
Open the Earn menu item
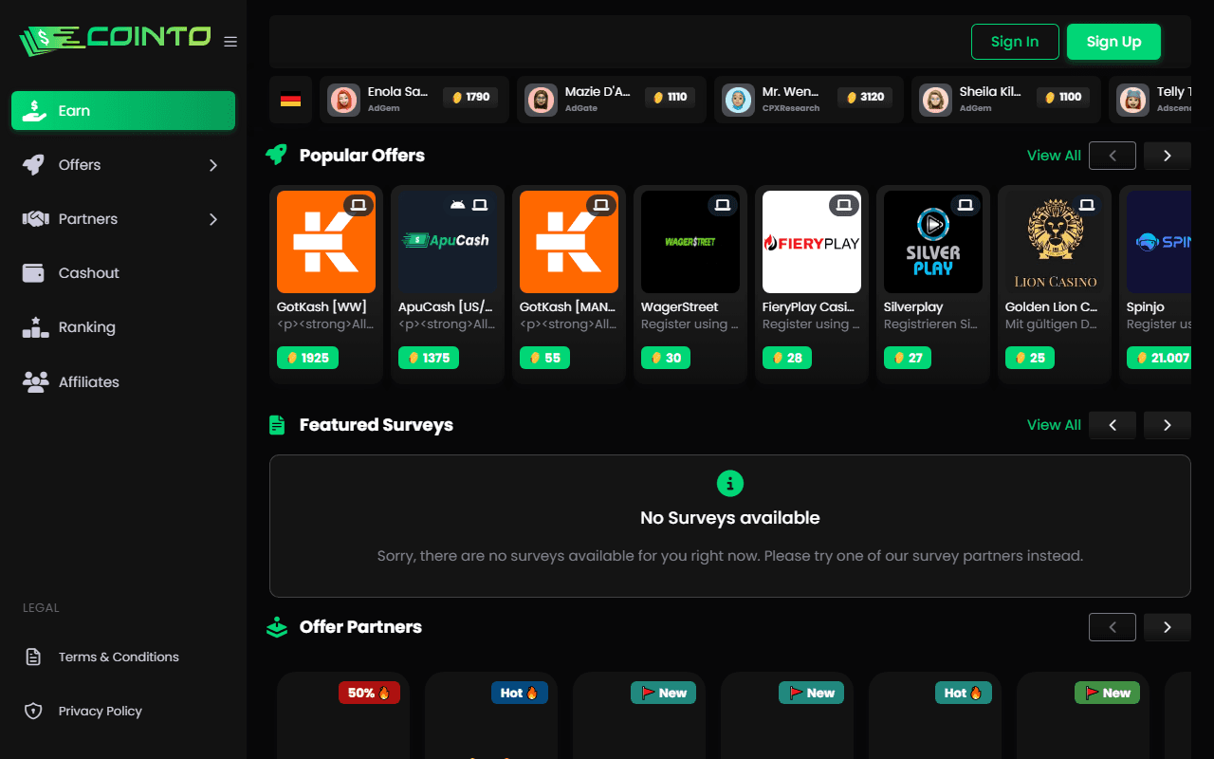point(123,111)
